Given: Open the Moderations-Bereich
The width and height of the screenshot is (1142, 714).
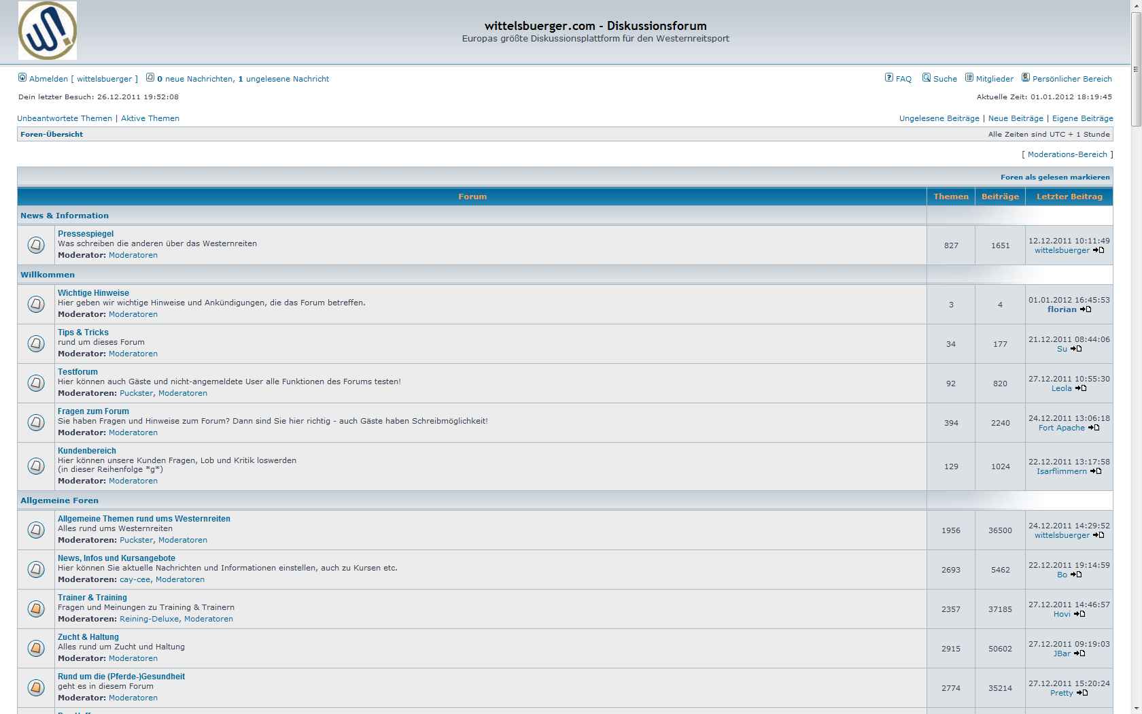Looking at the screenshot, I should (x=1067, y=154).
